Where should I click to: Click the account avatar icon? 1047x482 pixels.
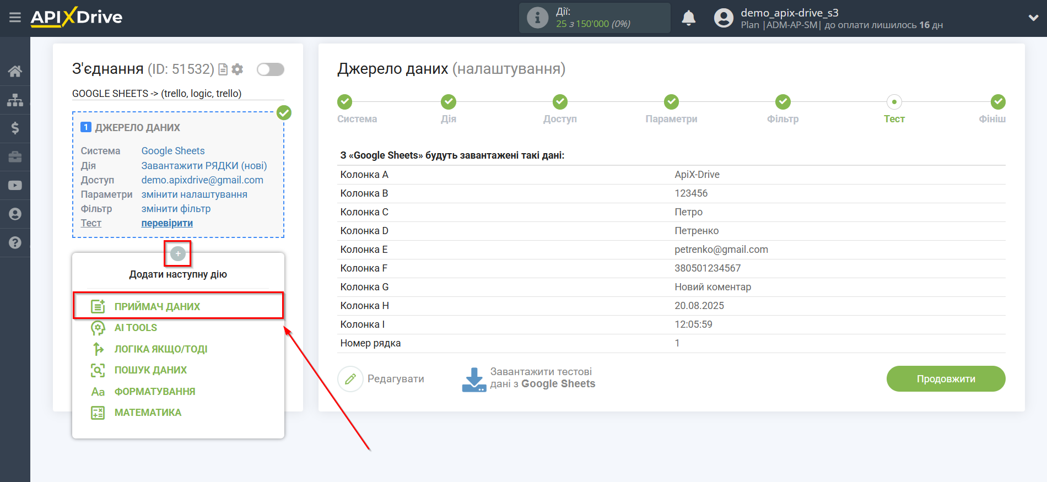(724, 18)
